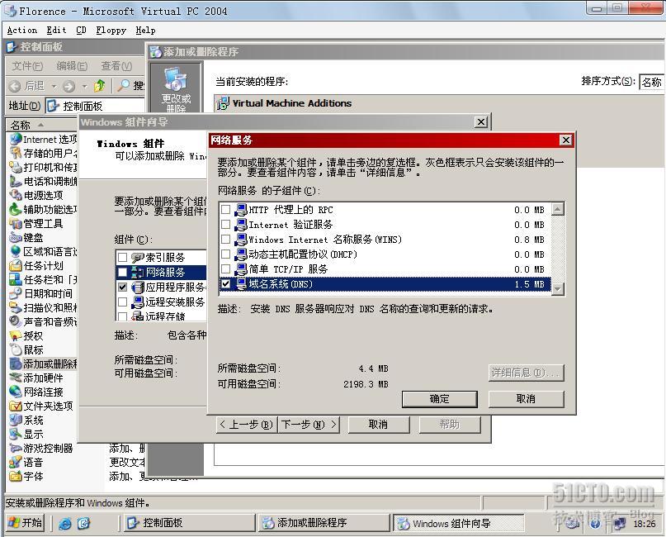The image size is (666, 537).
Task: Check the 远程安装服务 component checkbox
Action: 122,302
